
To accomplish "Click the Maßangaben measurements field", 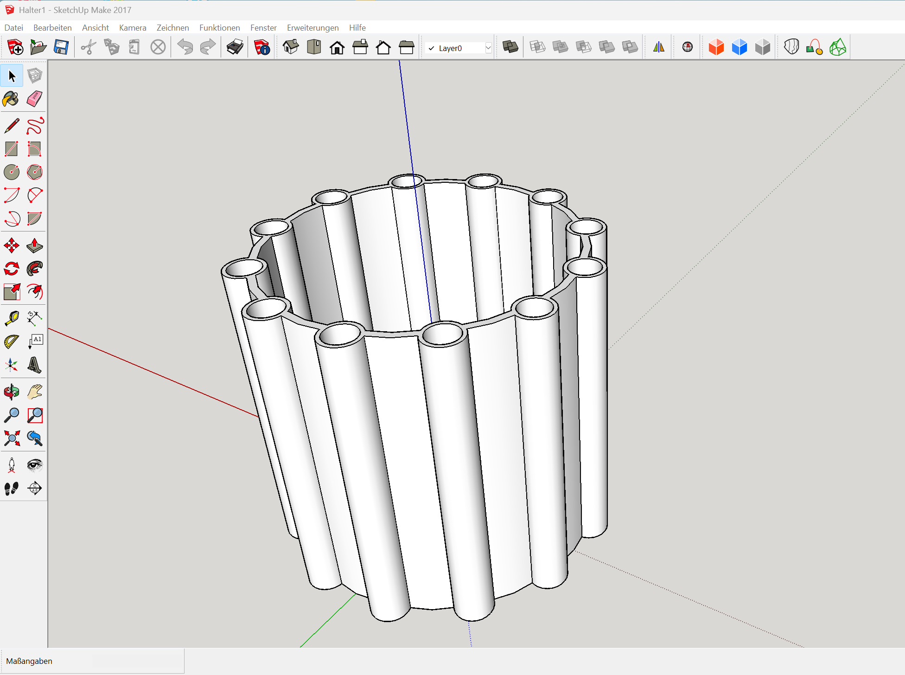I will (x=138, y=661).
